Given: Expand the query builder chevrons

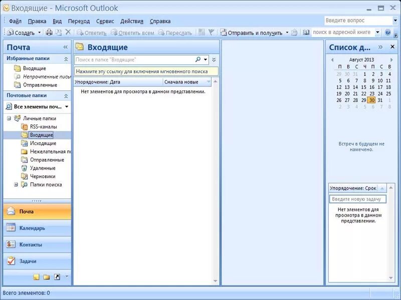Looking at the screenshot, I should 214,59.
